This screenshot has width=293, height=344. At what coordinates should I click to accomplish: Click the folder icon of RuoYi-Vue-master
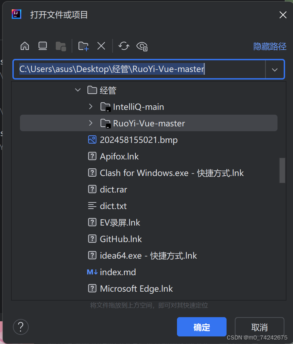[105, 123]
